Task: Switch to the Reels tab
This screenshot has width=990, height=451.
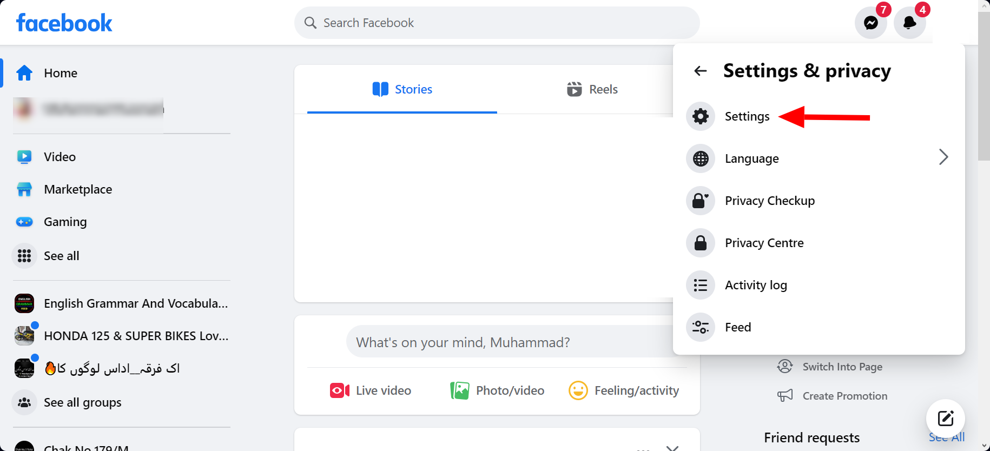Action: click(592, 89)
